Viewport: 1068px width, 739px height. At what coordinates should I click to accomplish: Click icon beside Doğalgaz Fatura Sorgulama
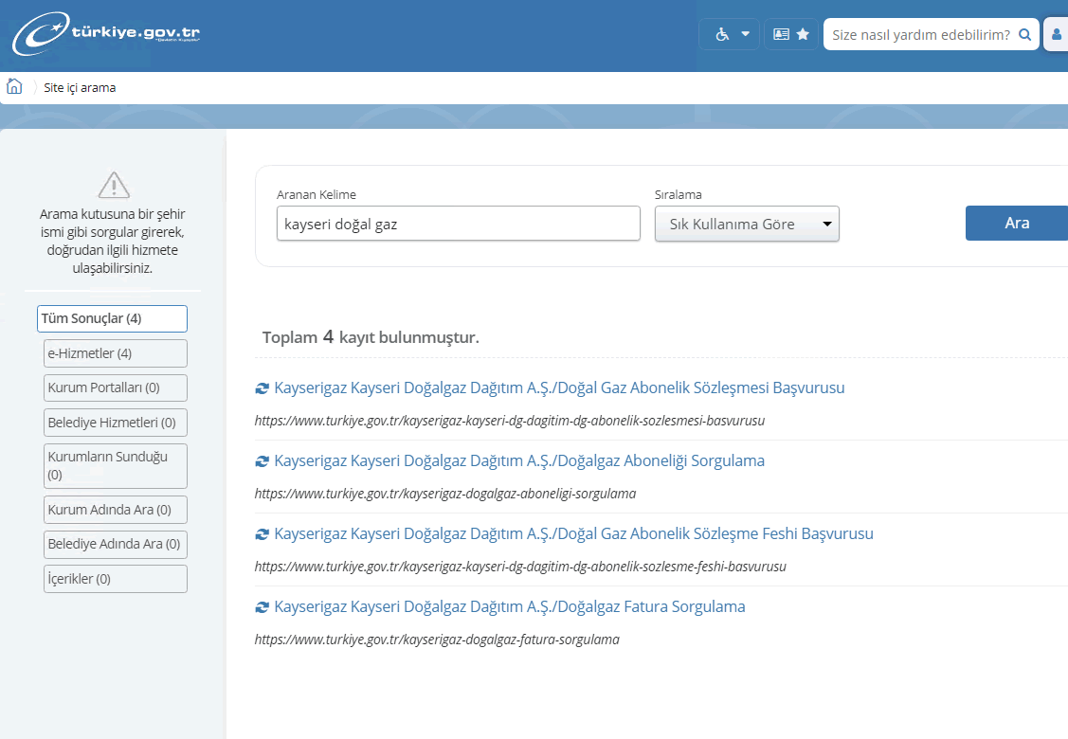click(262, 607)
